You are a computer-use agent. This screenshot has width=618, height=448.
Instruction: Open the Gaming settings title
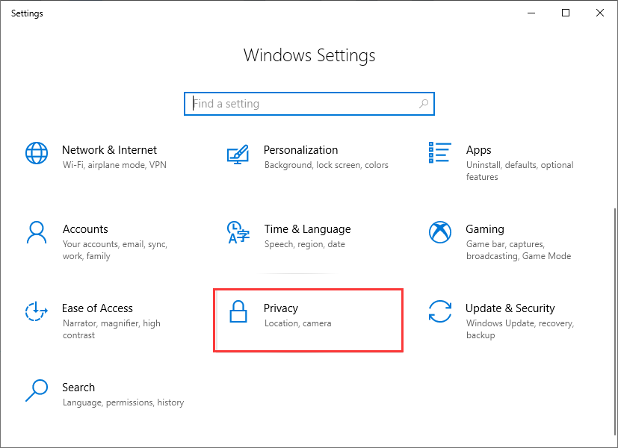click(x=485, y=229)
